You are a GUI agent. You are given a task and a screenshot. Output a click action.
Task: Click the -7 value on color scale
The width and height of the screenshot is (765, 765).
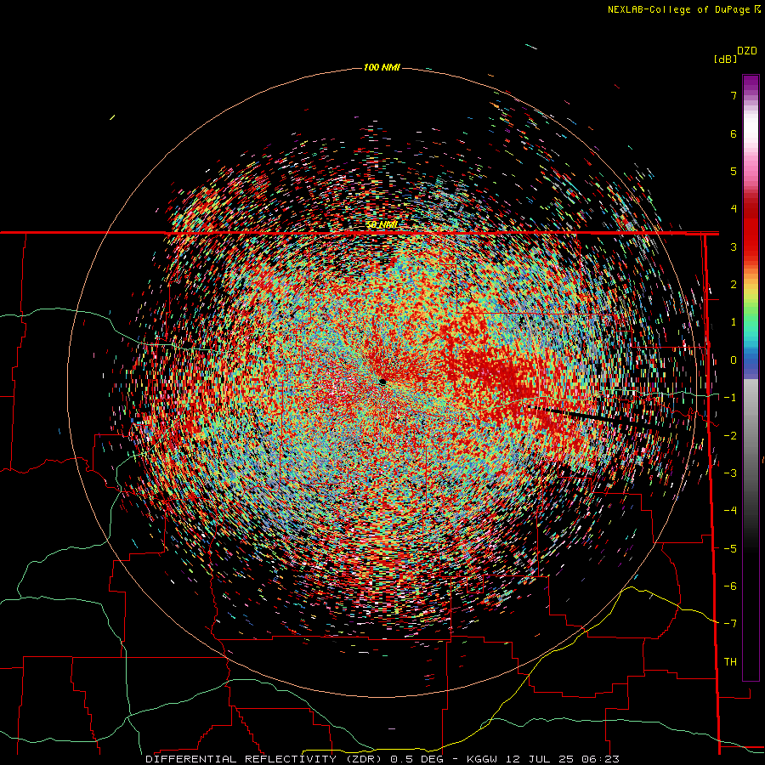click(730, 624)
